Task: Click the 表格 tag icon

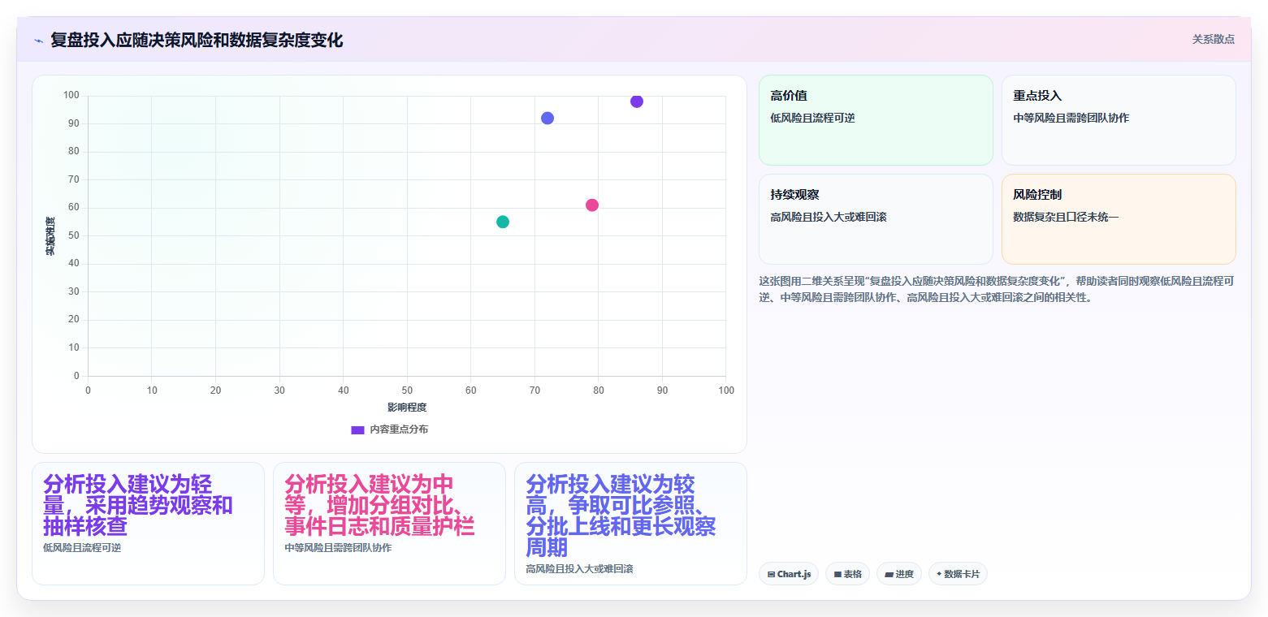Action: pos(837,574)
